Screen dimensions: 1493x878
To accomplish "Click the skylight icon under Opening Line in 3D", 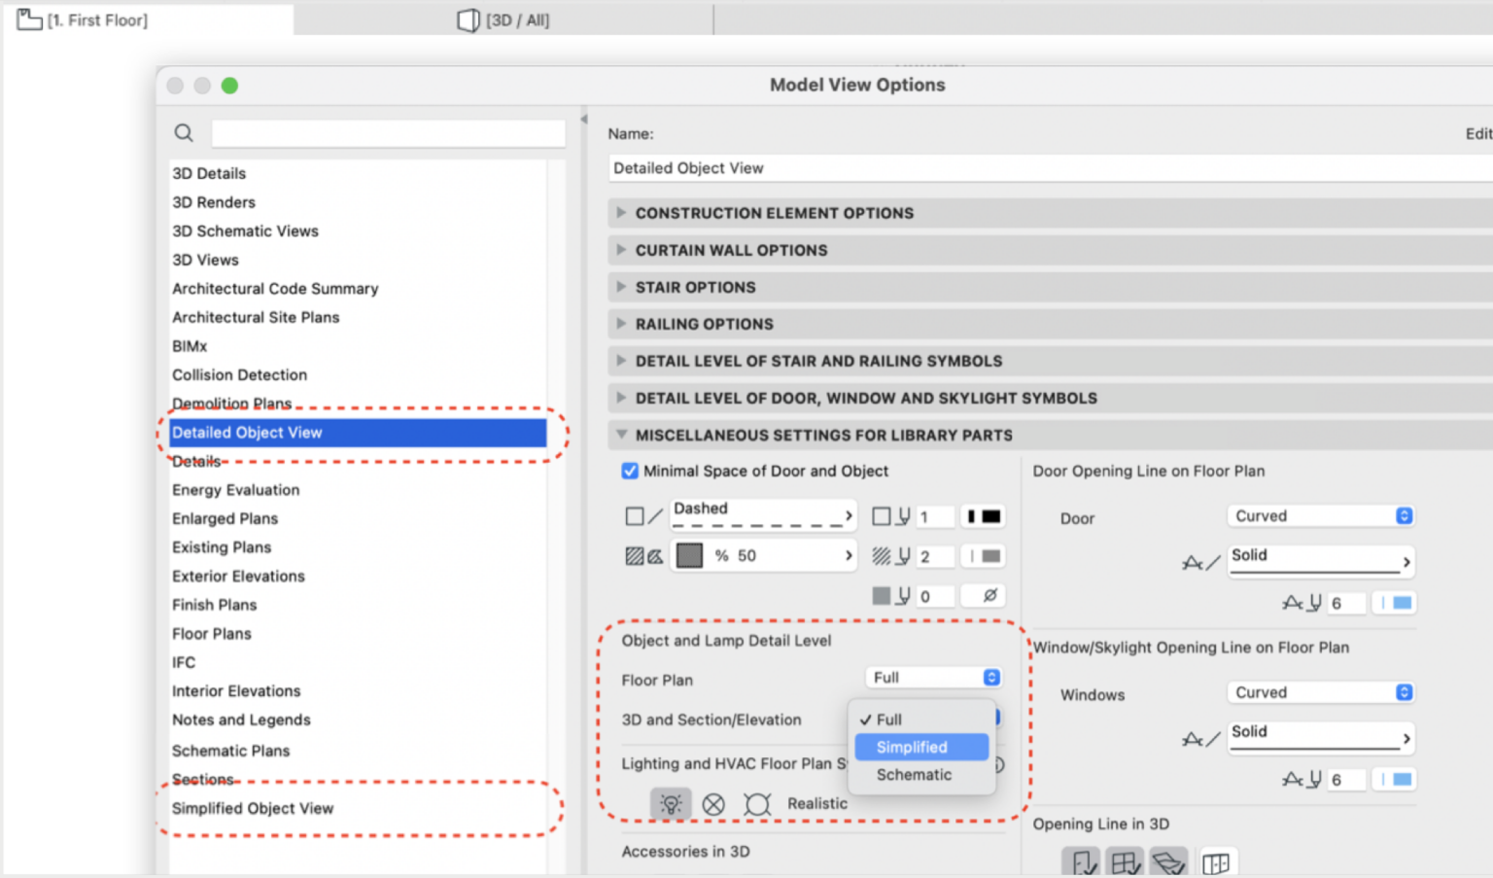I will coord(1169,861).
